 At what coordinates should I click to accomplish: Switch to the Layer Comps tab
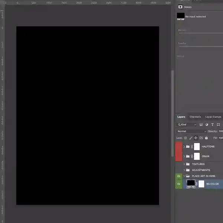click(x=213, y=117)
